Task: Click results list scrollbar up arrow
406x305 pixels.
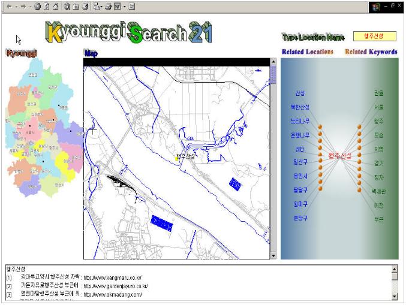Action: tap(395, 269)
